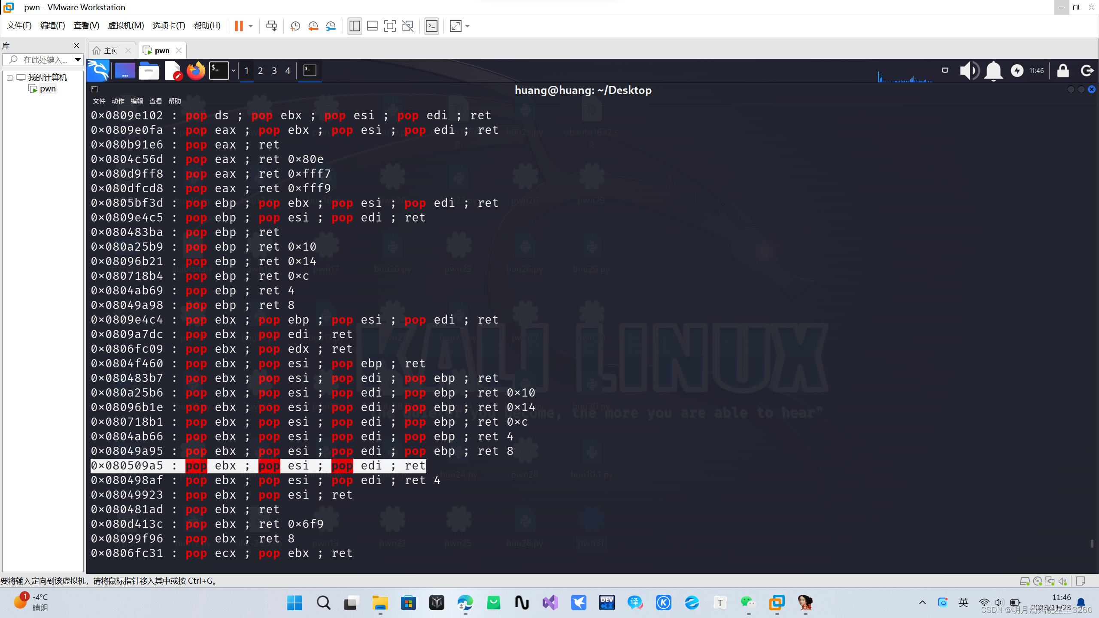The height and width of the screenshot is (618, 1099).
Task: Open terminal 编辑 menu
Action: coord(137,101)
